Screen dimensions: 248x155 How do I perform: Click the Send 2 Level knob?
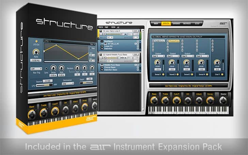point(172,62)
